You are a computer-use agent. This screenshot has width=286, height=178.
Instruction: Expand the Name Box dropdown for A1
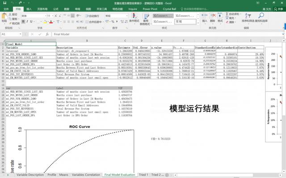click(20, 34)
